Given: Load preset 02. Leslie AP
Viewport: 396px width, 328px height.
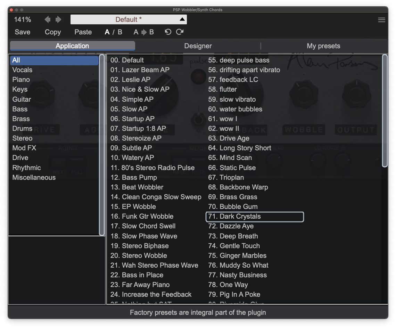Looking at the screenshot, I should pos(130,79).
